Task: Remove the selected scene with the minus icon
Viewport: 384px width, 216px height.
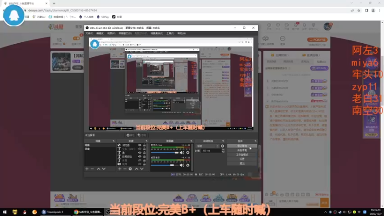Action: (x=92, y=169)
